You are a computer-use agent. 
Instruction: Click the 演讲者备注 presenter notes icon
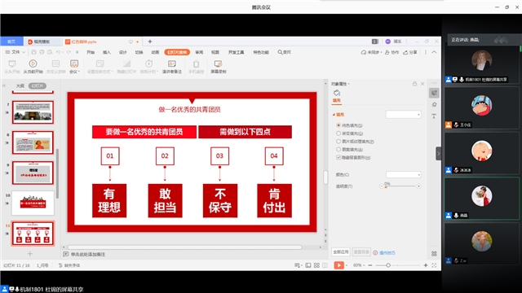tap(172, 63)
